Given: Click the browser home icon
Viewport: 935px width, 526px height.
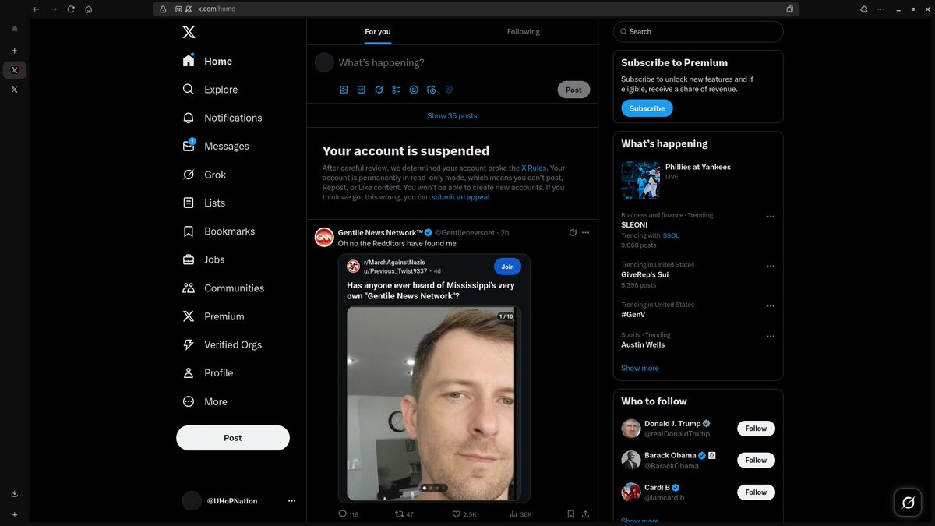Looking at the screenshot, I should 89,9.
